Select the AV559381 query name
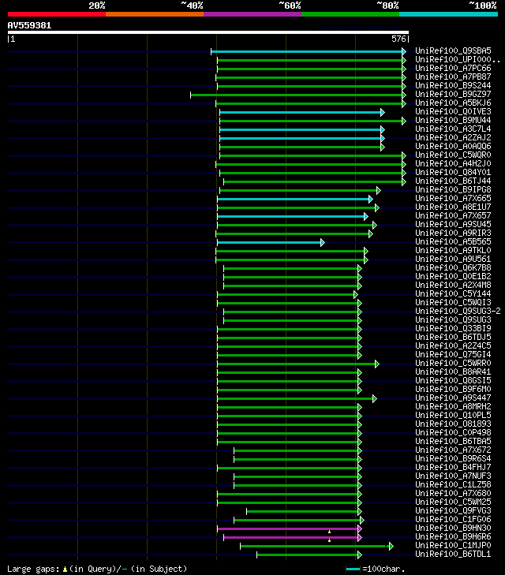Viewport: 505px width, 575px height. click(x=29, y=26)
